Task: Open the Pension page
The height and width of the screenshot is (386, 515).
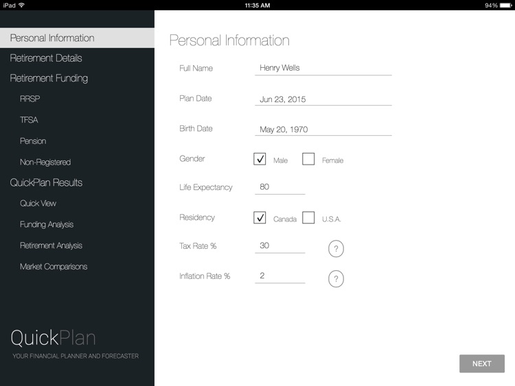Action: 33,141
